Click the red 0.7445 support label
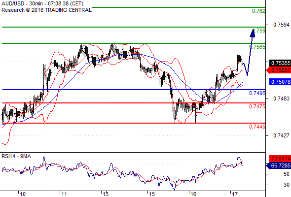The width and height of the screenshot is (291, 197). pos(257,127)
